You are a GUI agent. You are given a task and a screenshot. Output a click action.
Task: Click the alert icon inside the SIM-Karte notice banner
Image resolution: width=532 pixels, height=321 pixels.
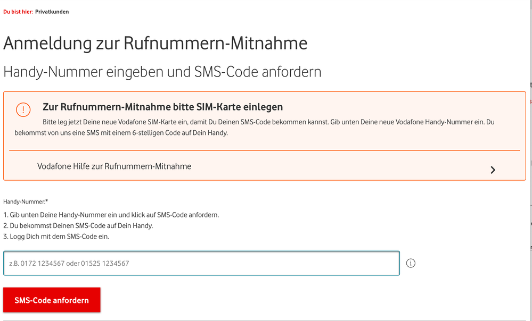(x=23, y=110)
